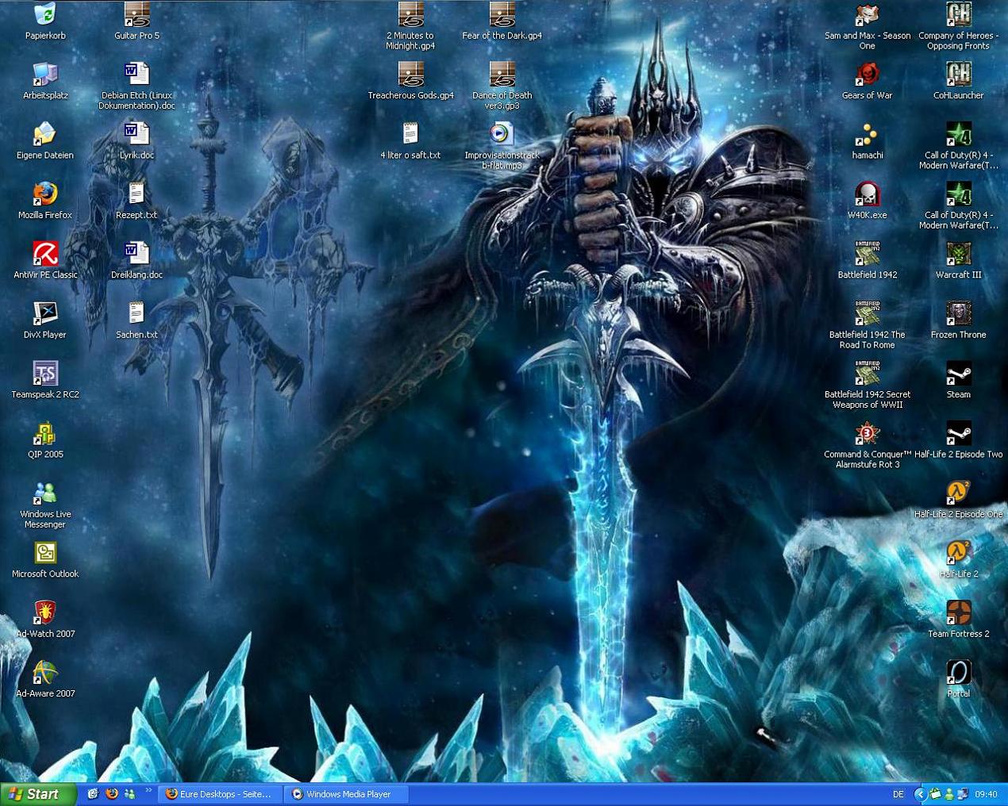Expand hidden system tray icons arrow
The height and width of the screenshot is (806, 1008).
coord(921,794)
